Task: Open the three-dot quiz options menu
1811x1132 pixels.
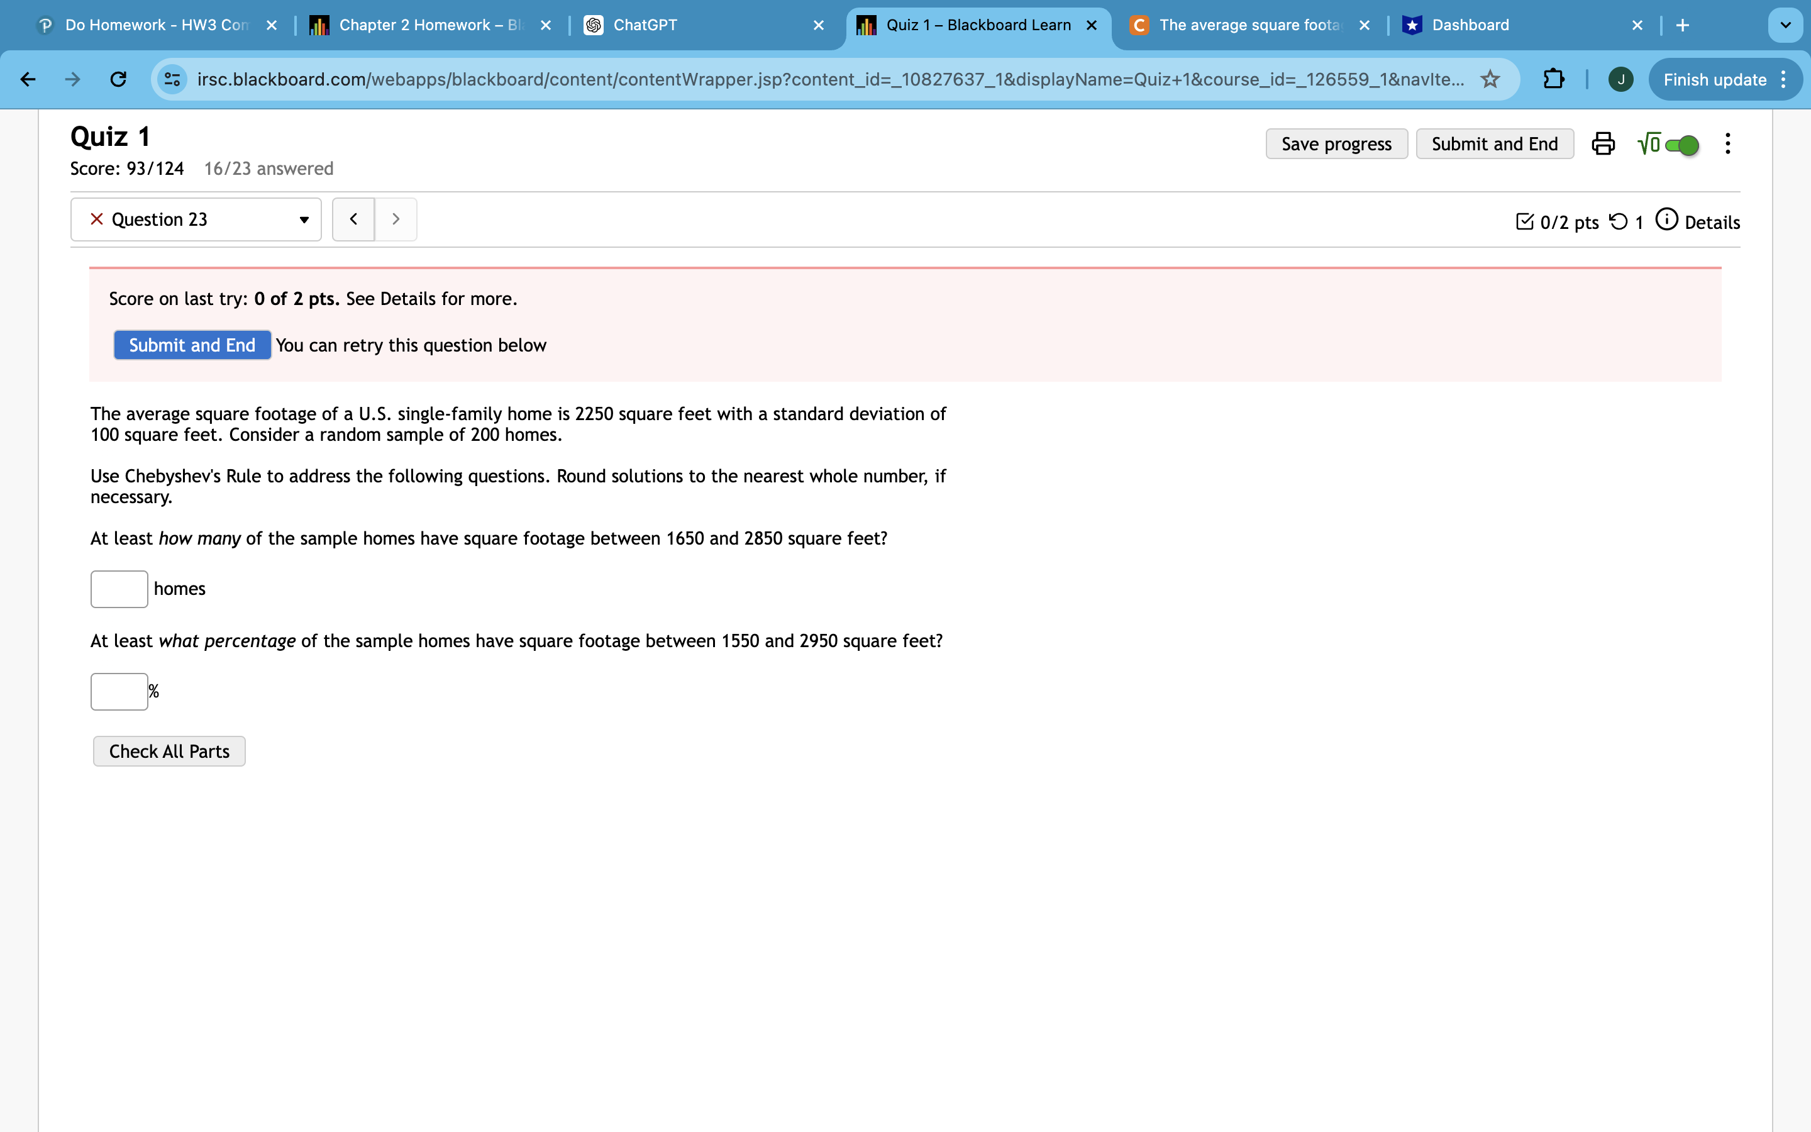Action: click(1727, 144)
